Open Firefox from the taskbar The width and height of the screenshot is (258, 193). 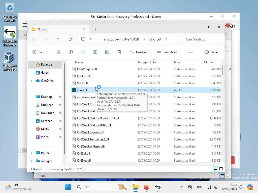pos(146,187)
